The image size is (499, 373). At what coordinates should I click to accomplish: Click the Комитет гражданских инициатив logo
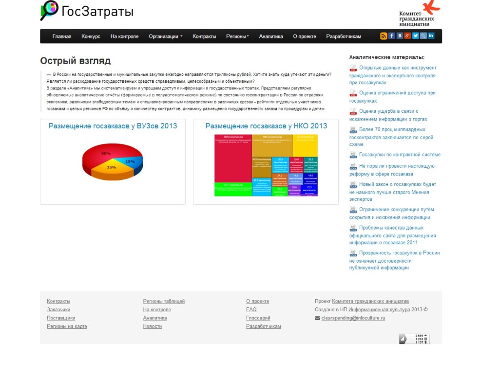(x=419, y=14)
